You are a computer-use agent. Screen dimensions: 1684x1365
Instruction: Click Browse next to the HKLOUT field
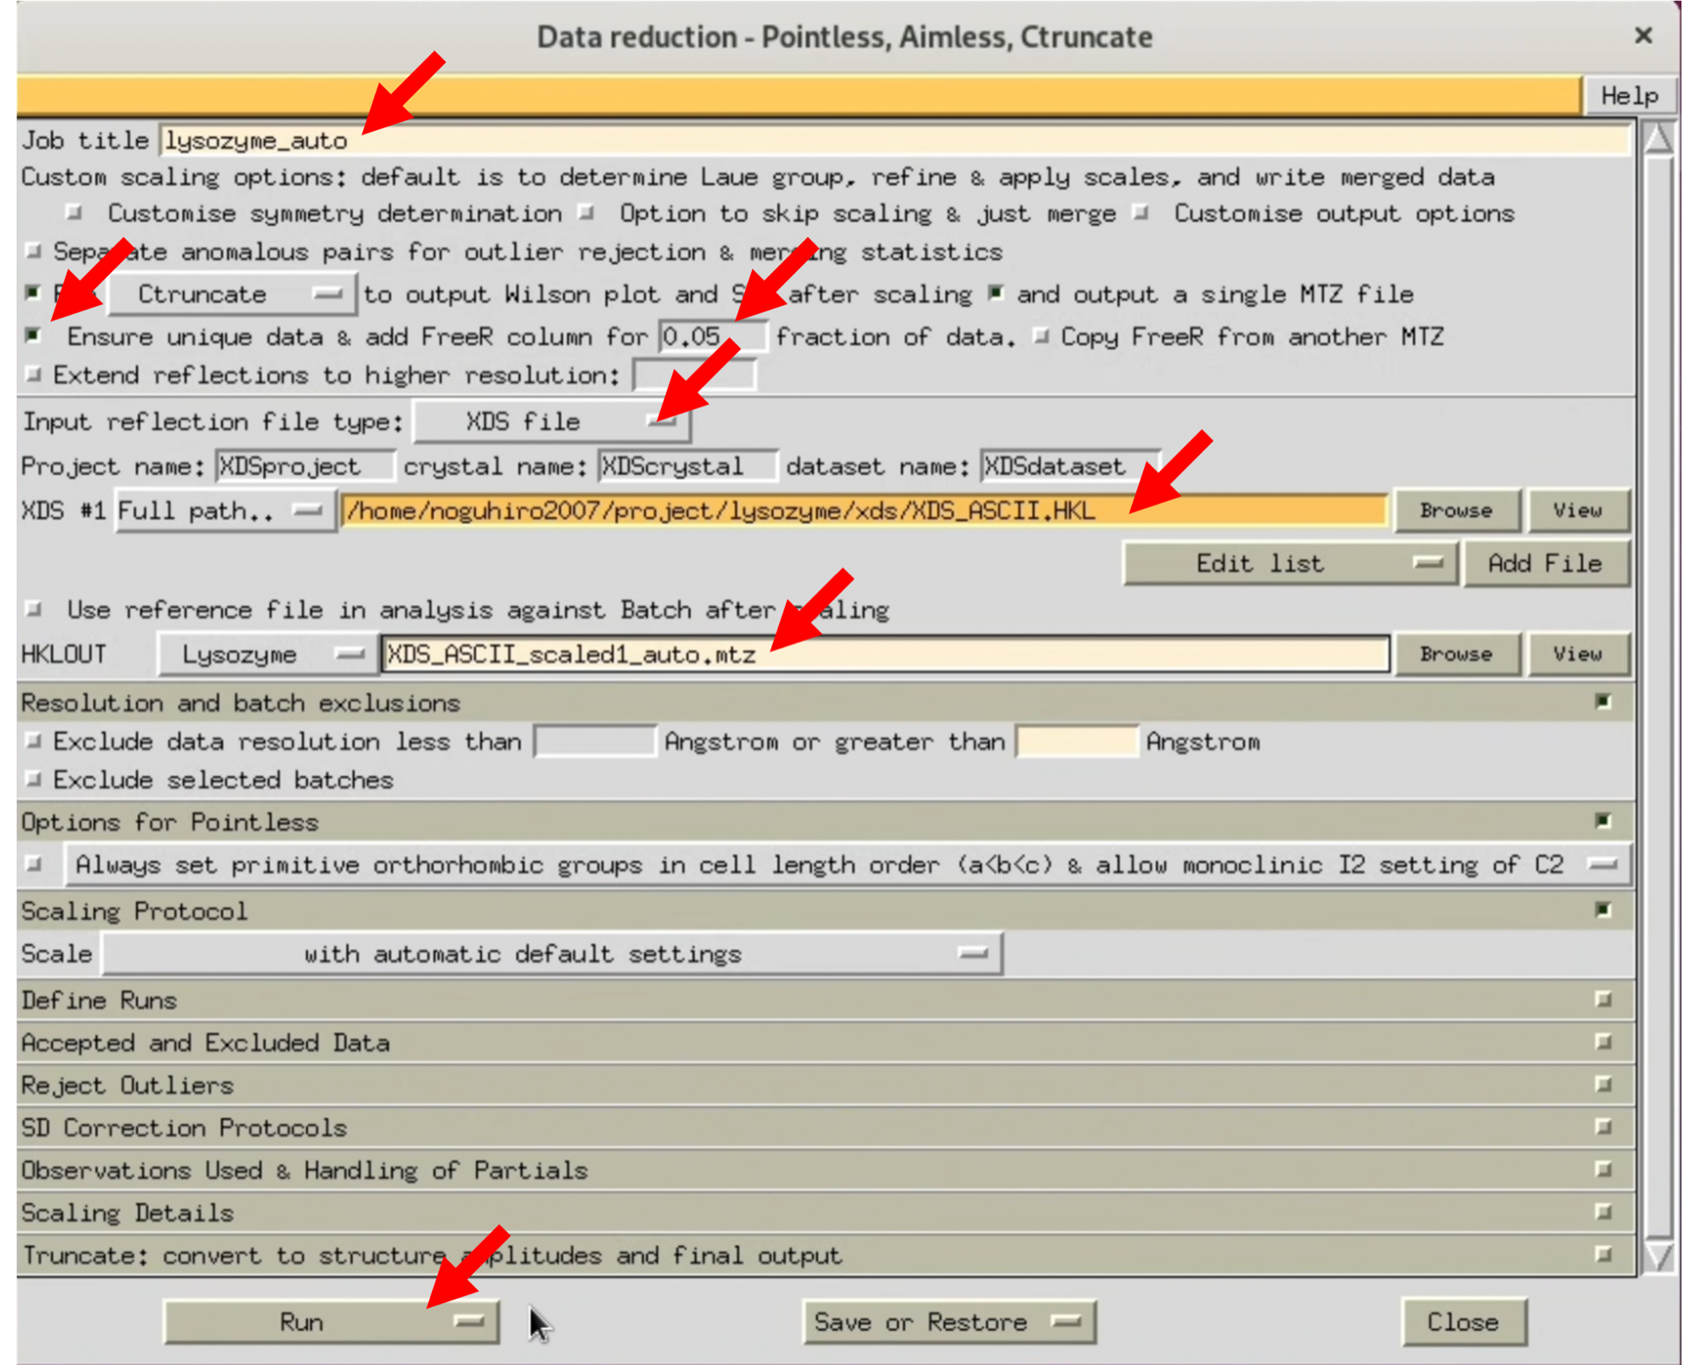tap(1455, 654)
